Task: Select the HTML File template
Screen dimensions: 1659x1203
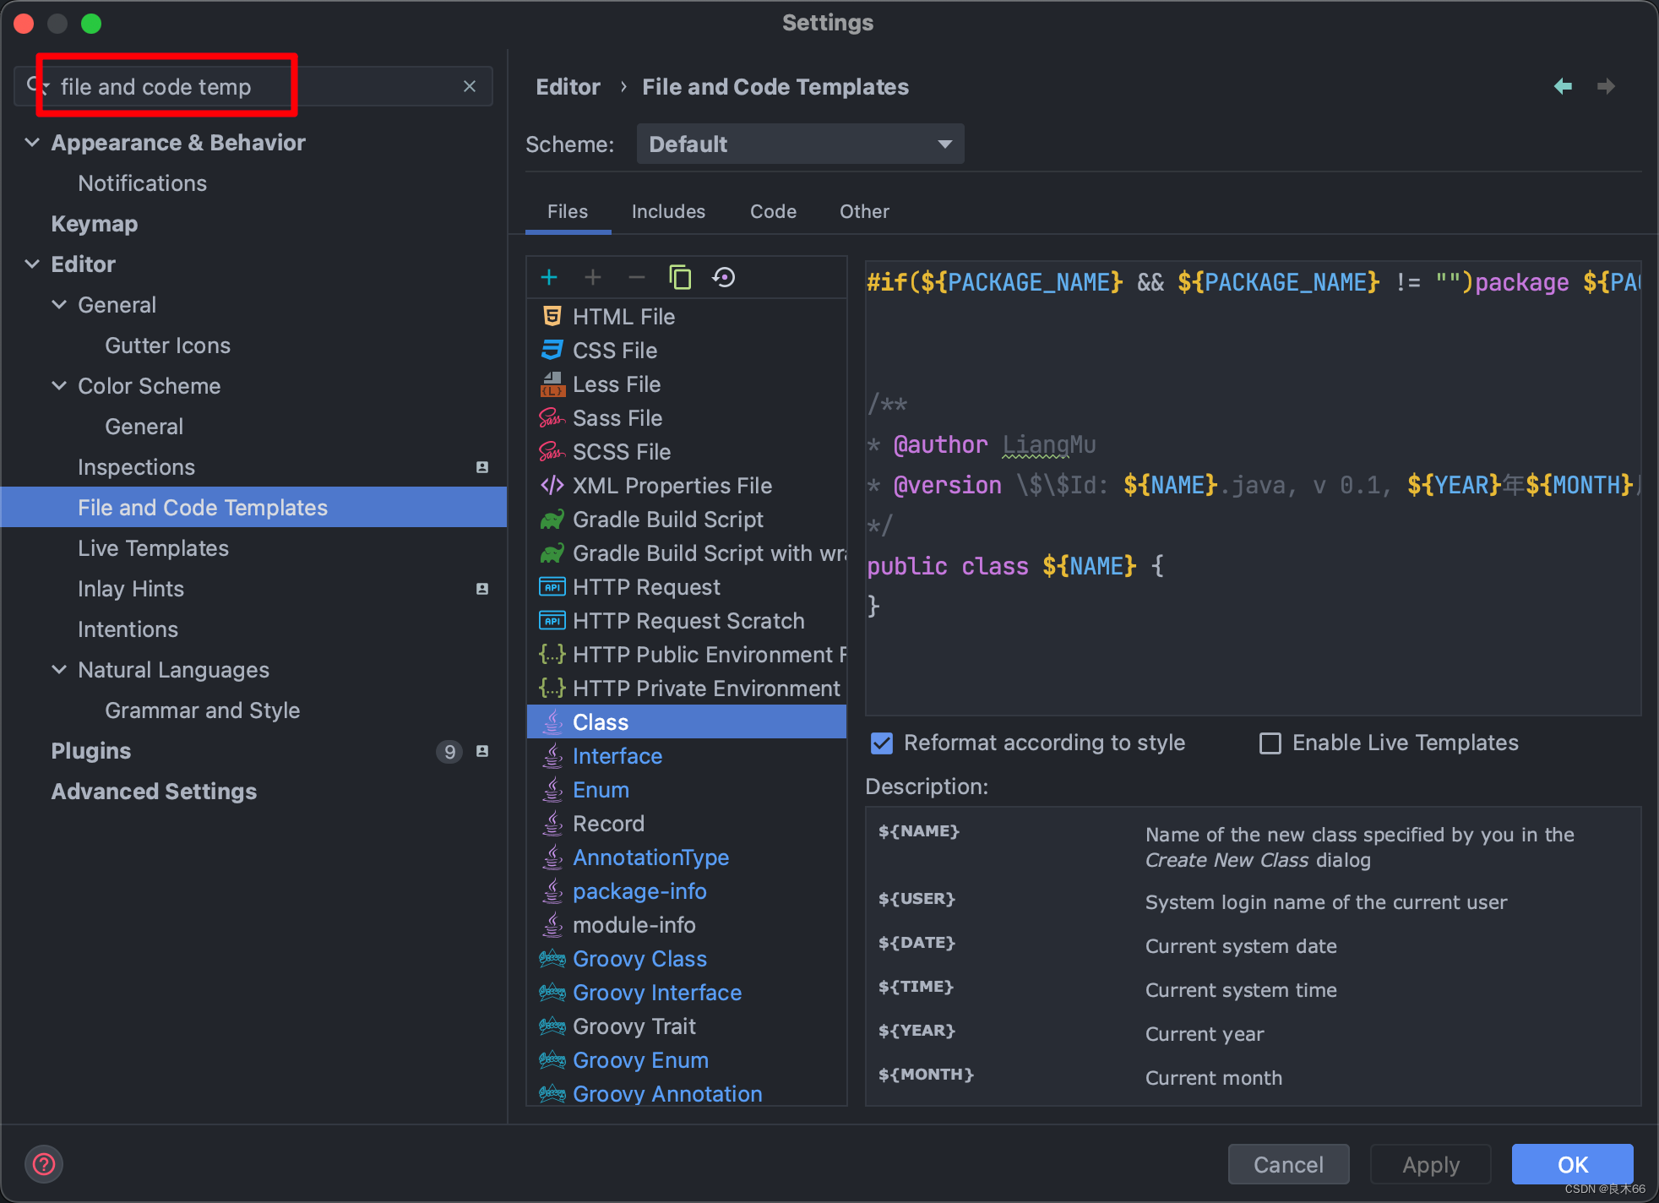Action: click(x=686, y=317)
